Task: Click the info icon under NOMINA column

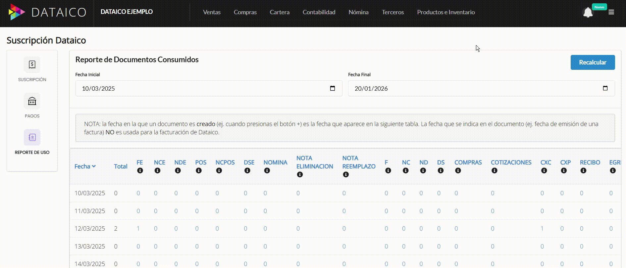Action: click(267, 171)
